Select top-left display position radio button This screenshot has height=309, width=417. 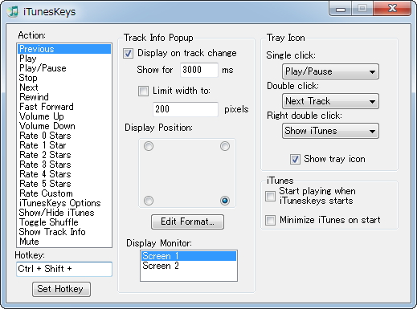coord(149,146)
